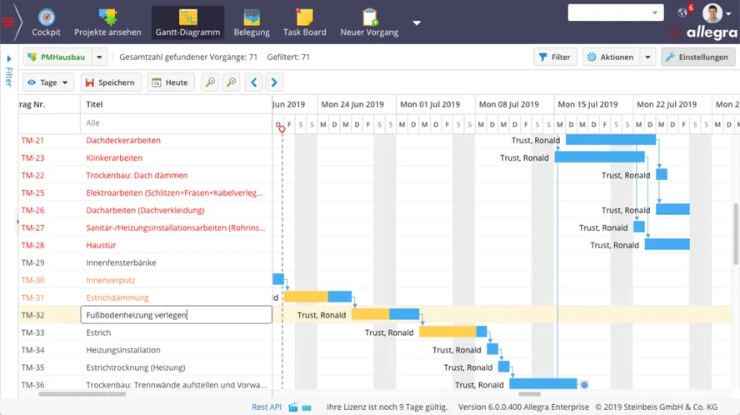Click the TM-28 Haustür Gantt bar
740x415 pixels.
pos(667,244)
